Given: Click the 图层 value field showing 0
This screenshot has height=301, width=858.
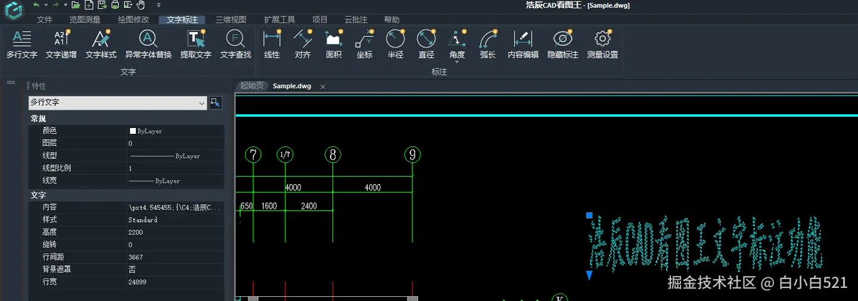Looking at the screenshot, I should (x=176, y=143).
